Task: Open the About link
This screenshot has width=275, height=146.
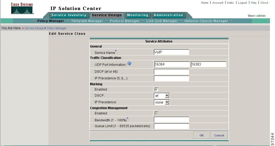Action: click(x=264, y=3)
